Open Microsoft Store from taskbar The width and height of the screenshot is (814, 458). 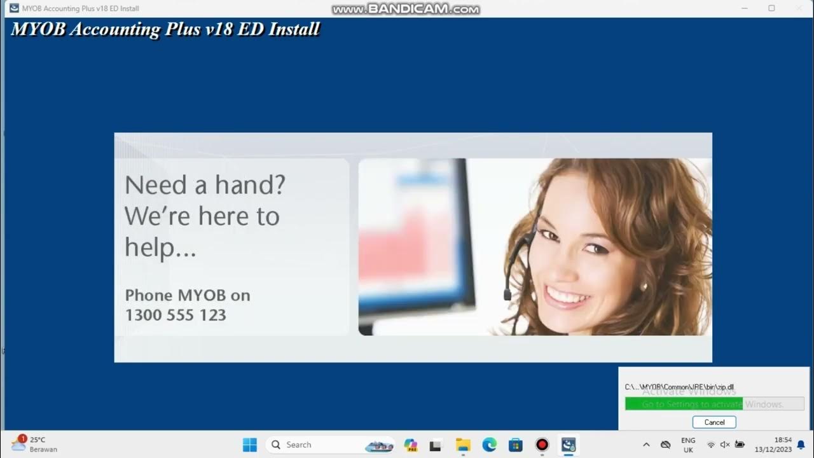click(515, 445)
